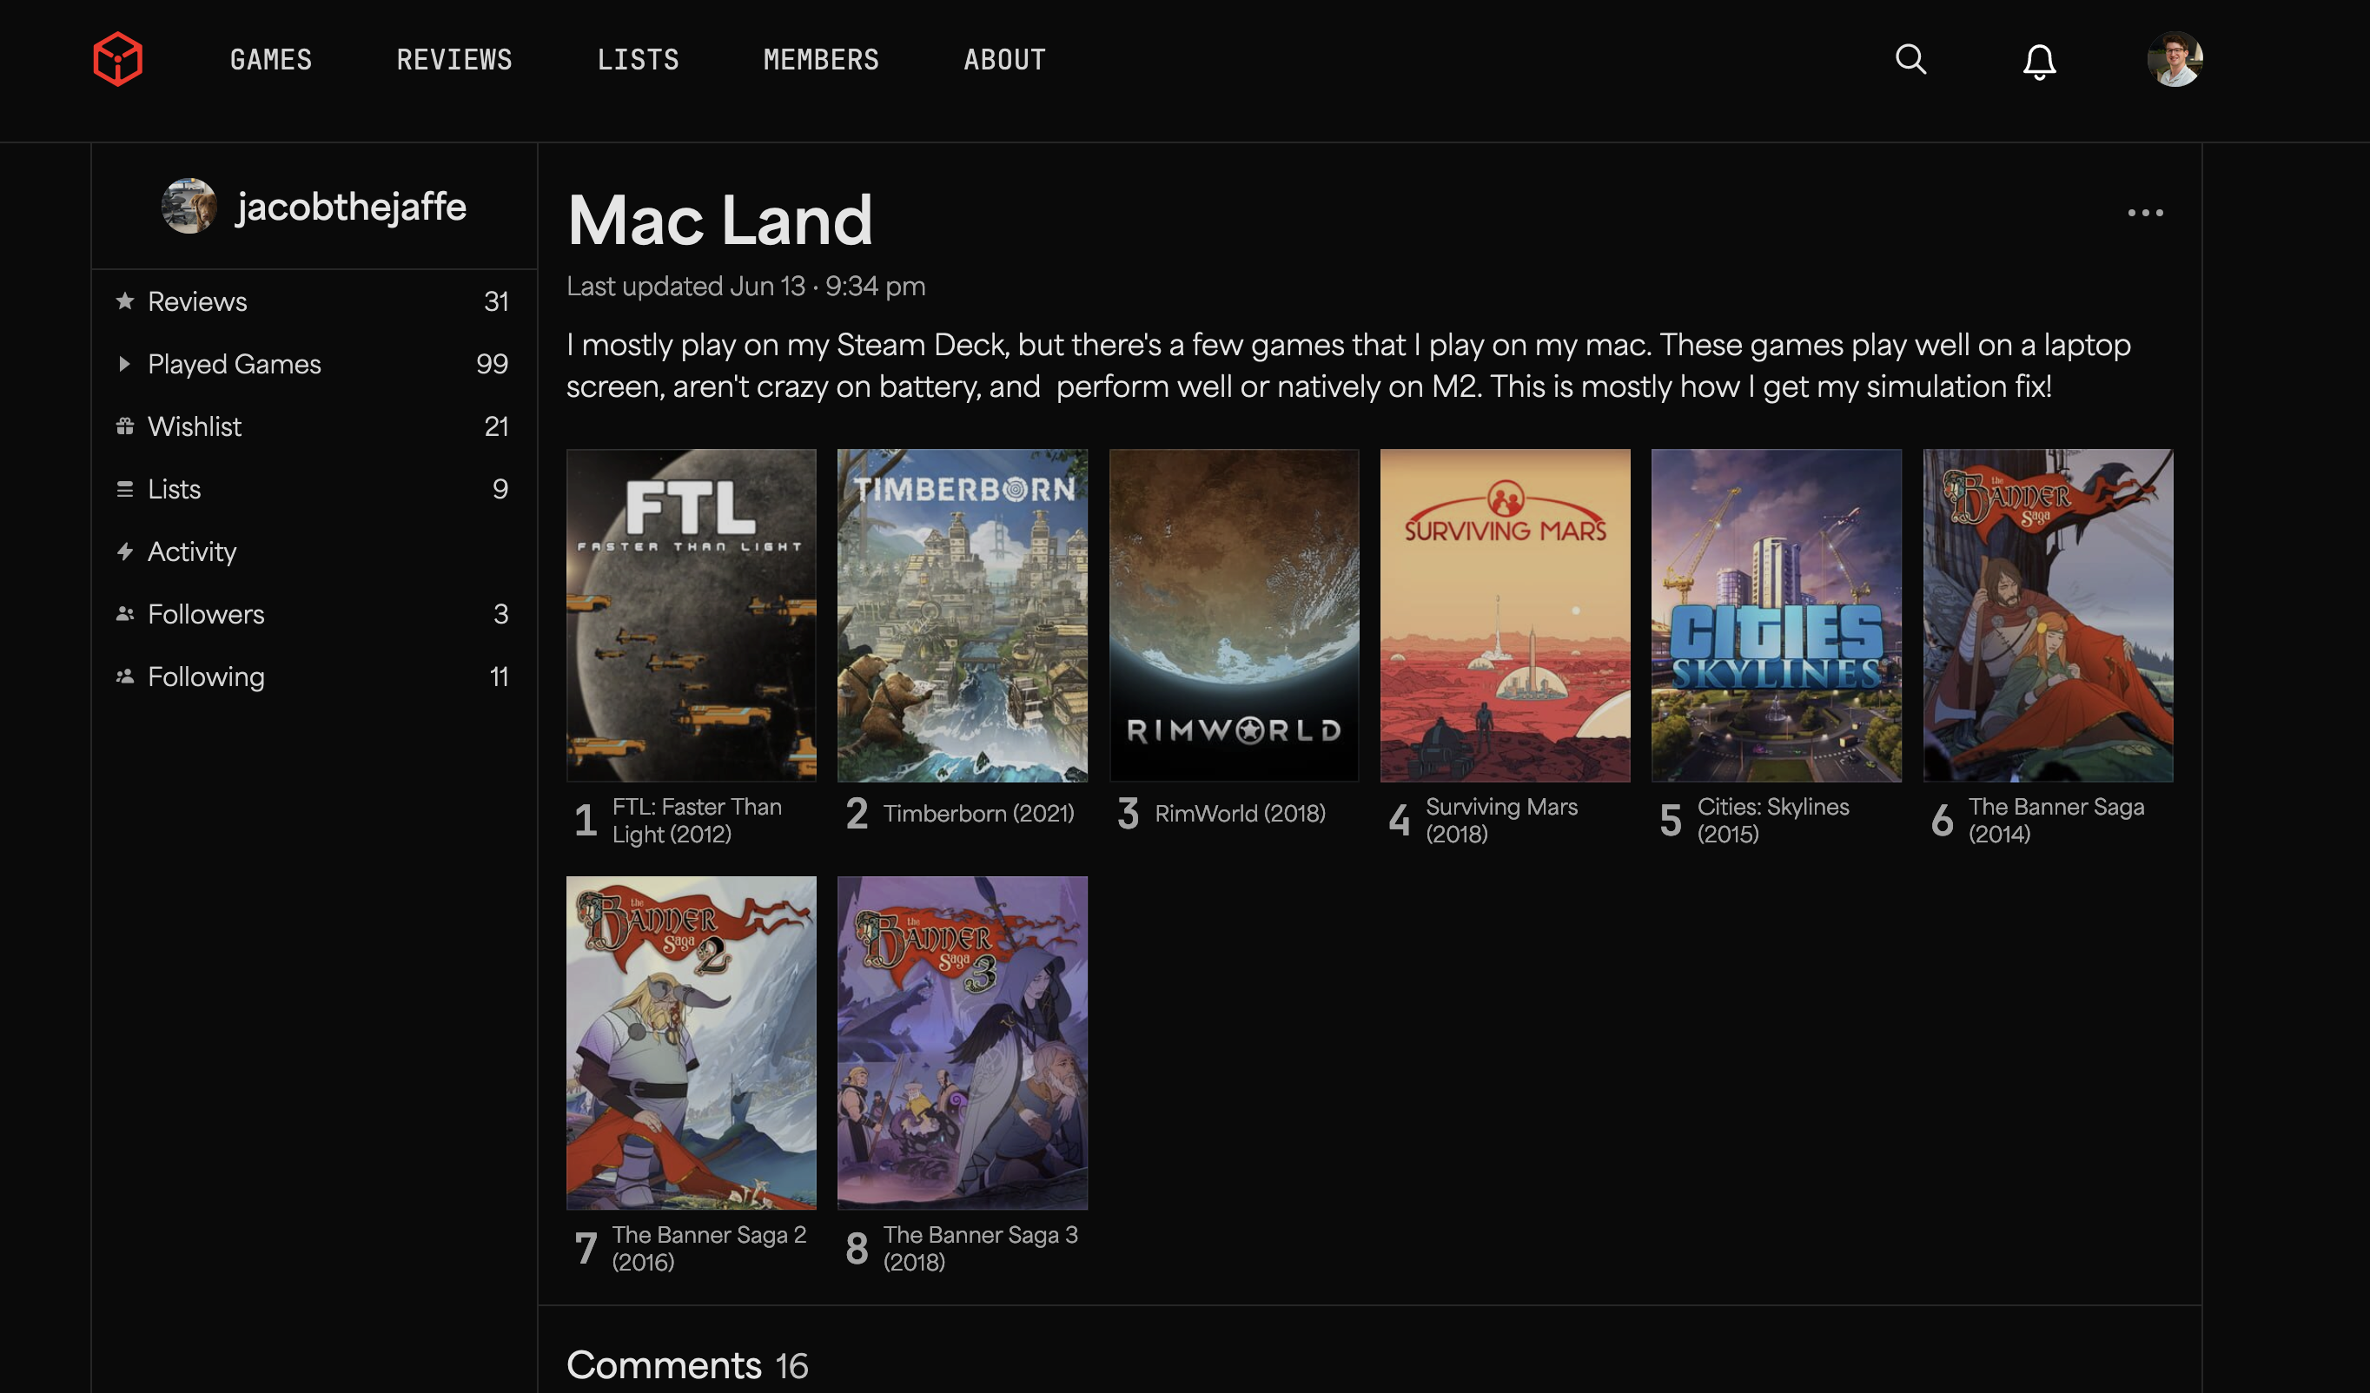Click the 'The Banner Saga 3 (2018)' title
The height and width of the screenshot is (1393, 2370).
coord(980,1247)
